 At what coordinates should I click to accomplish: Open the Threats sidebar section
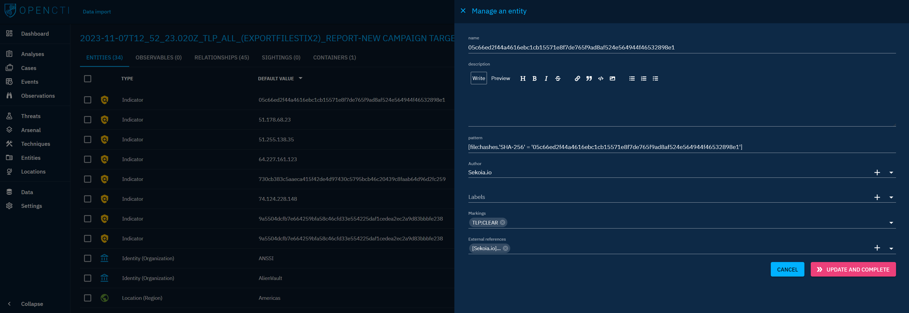30,116
